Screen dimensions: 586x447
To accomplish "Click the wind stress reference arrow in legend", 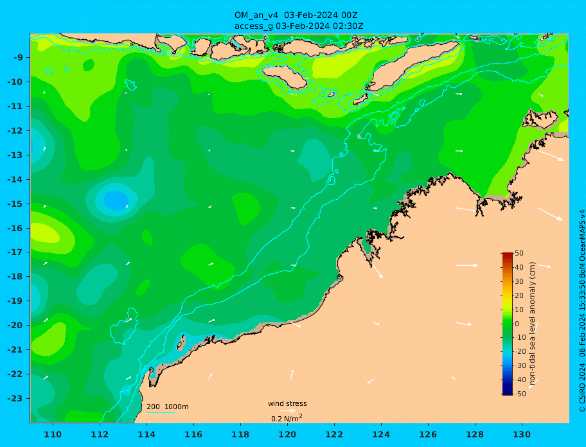I will coord(288,411).
